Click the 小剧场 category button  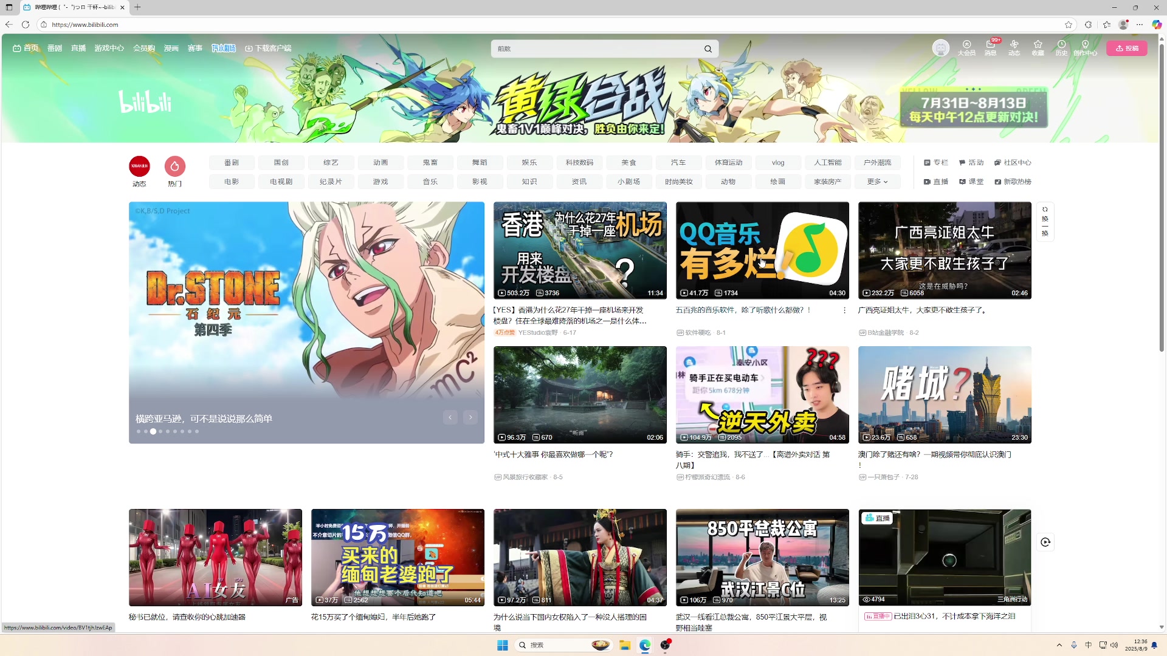pos(629,182)
